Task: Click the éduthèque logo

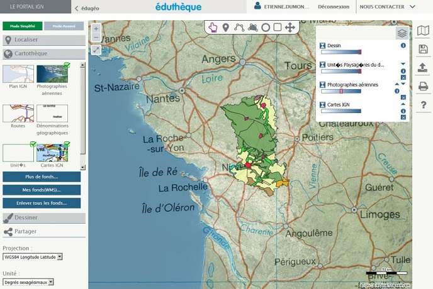Action: [x=178, y=7]
